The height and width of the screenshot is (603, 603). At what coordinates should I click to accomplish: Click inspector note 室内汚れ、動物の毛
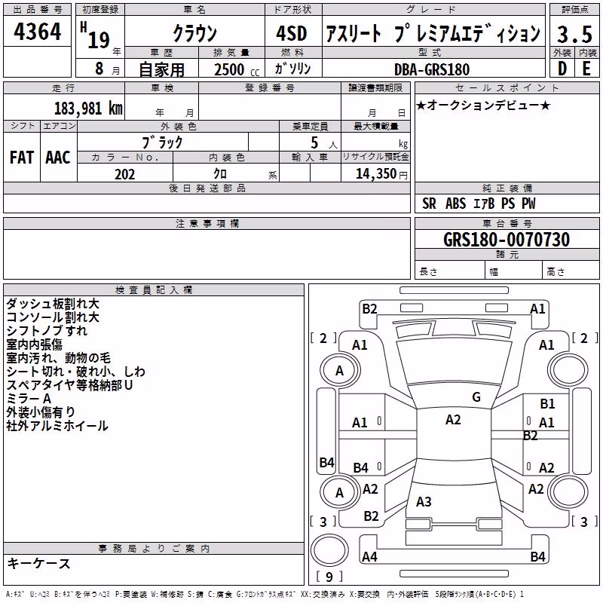59,357
